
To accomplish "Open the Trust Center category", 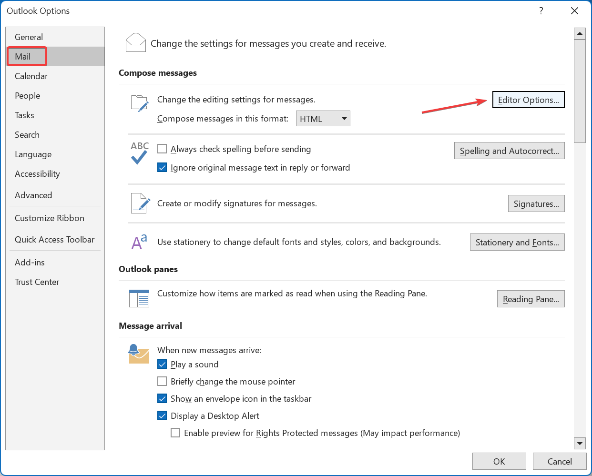I will [37, 282].
